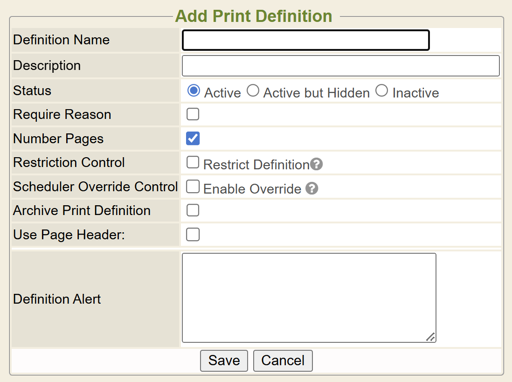
Task: Click inside the Definition Alert text area
Action: tap(309, 298)
